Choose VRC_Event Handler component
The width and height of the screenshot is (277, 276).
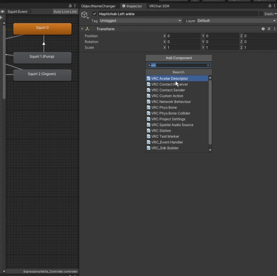tap(177, 142)
